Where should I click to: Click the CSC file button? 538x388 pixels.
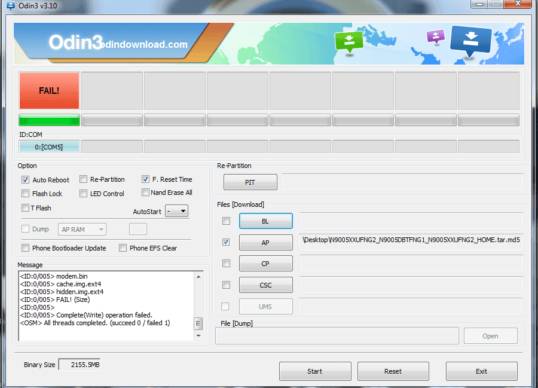265,285
